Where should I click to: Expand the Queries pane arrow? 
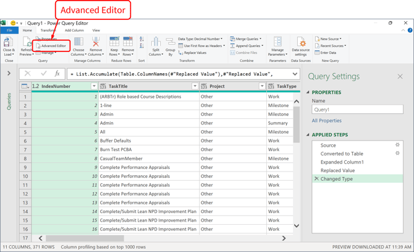(x=9, y=73)
